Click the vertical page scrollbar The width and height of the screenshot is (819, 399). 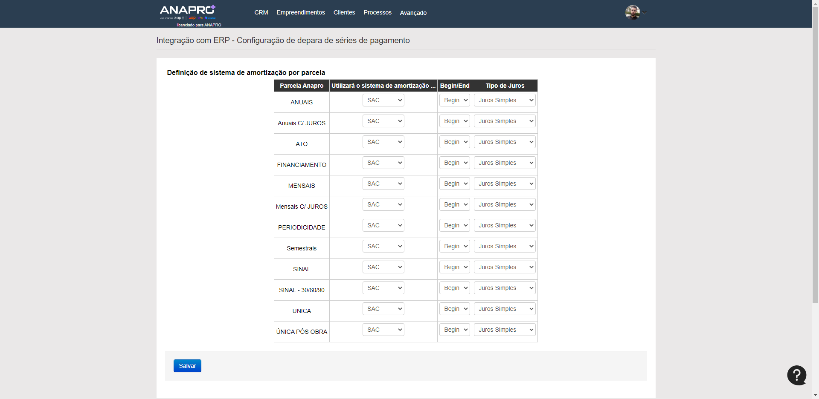coord(815,153)
